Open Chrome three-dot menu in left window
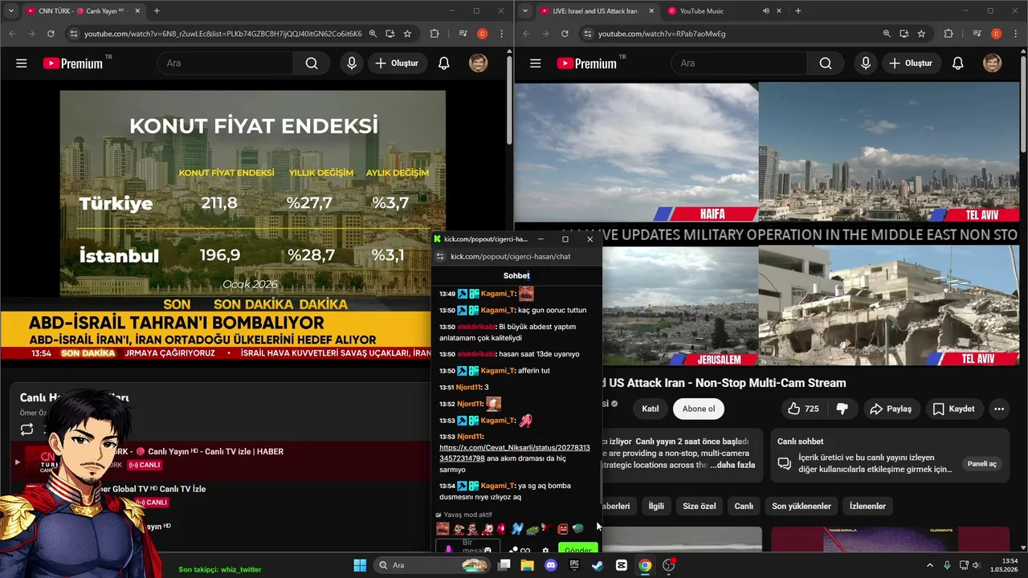1028x578 pixels. coord(502,34)
